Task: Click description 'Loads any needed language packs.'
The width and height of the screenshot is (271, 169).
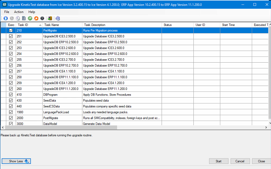Action: (x=105, y=112)
